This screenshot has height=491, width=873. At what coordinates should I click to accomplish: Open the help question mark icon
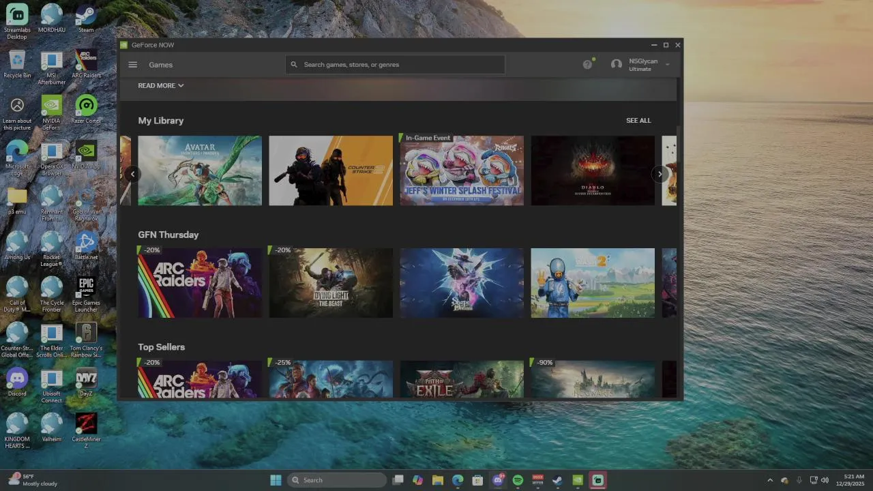(x=587, y=64)
